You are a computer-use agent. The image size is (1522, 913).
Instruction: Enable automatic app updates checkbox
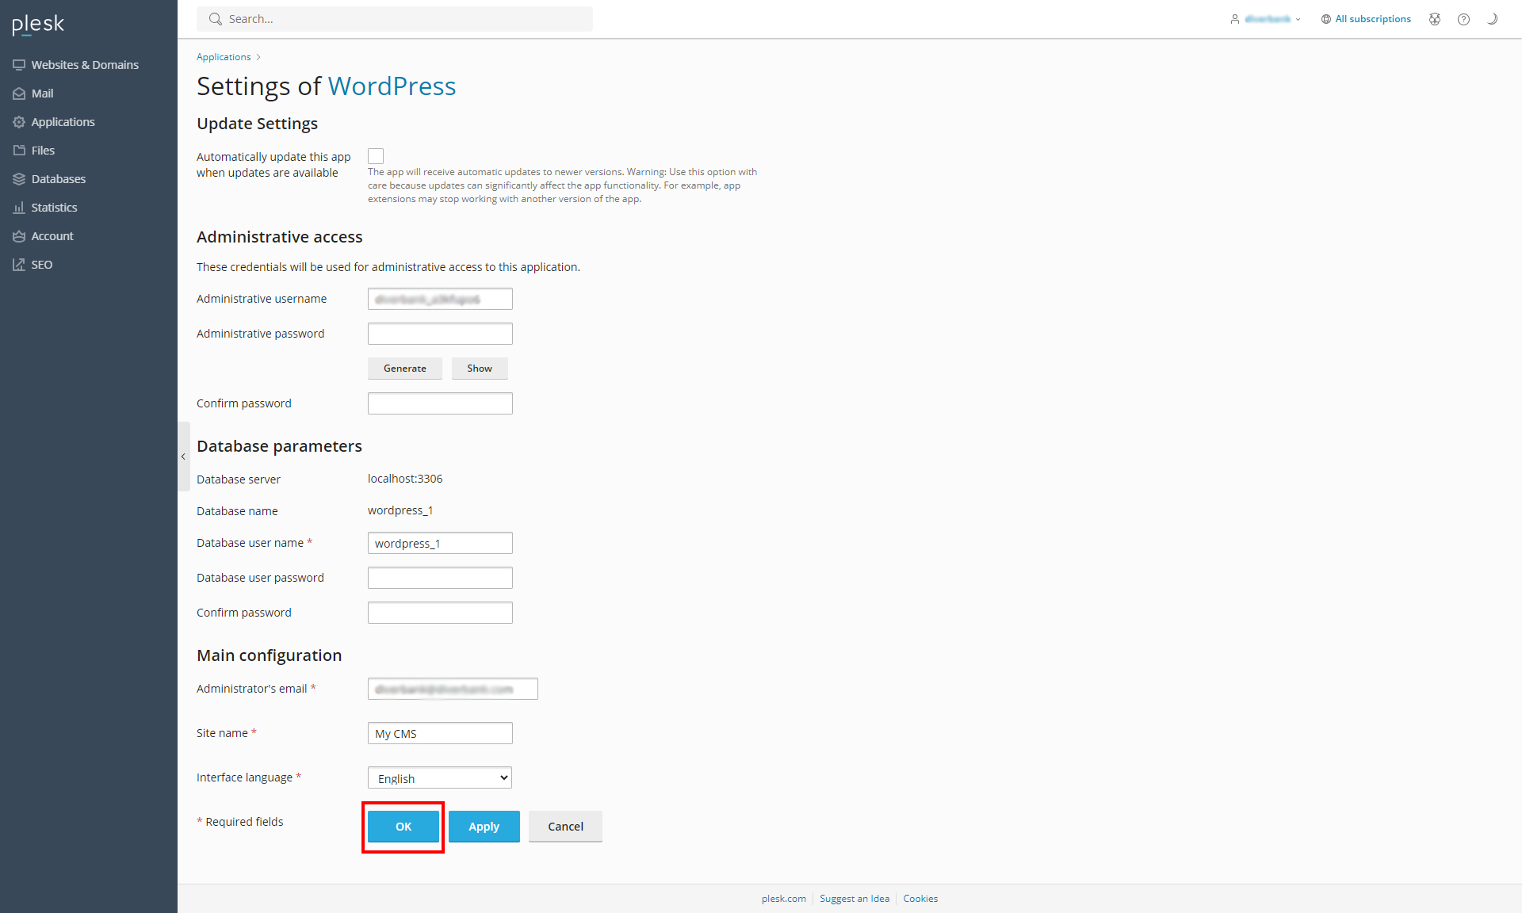(376, 156)
